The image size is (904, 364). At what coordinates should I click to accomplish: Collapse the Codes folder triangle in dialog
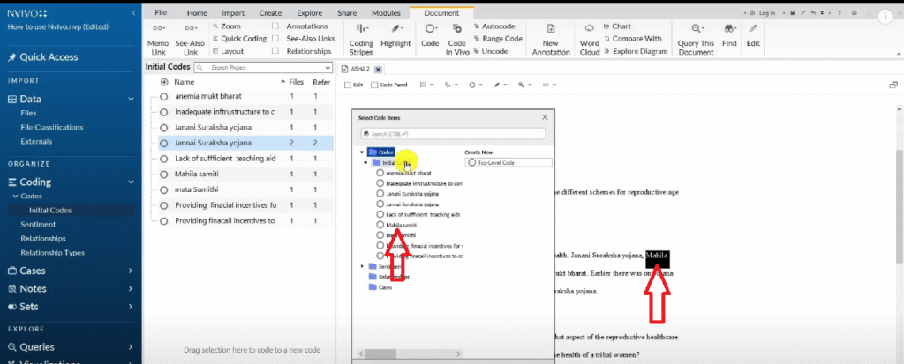click(362, 152)
